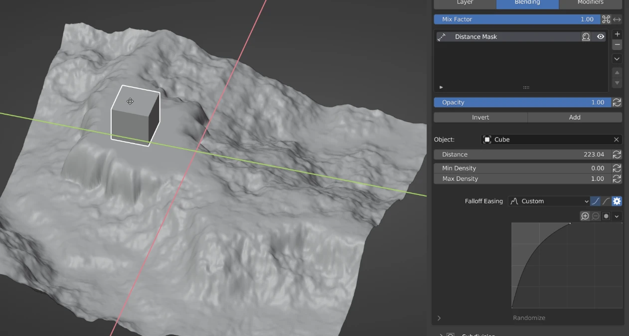Click the Max Density slider field
This screenshot has width=629, height=336.
pyautogui.click(x=522, y=179)
